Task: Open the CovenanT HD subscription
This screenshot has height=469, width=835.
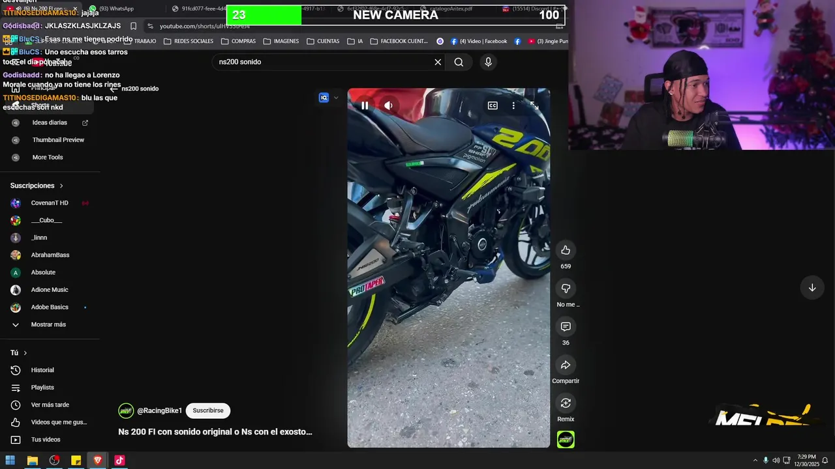Action: 50,203
